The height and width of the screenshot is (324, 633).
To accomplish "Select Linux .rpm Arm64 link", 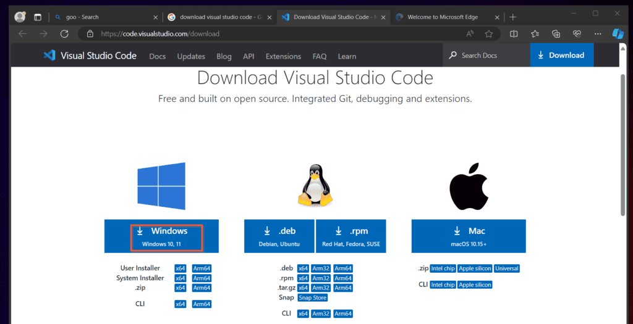I will point(342,278).
